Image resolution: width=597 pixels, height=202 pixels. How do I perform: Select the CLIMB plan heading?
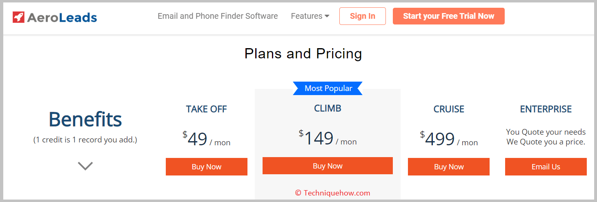[x=327, y=109]
